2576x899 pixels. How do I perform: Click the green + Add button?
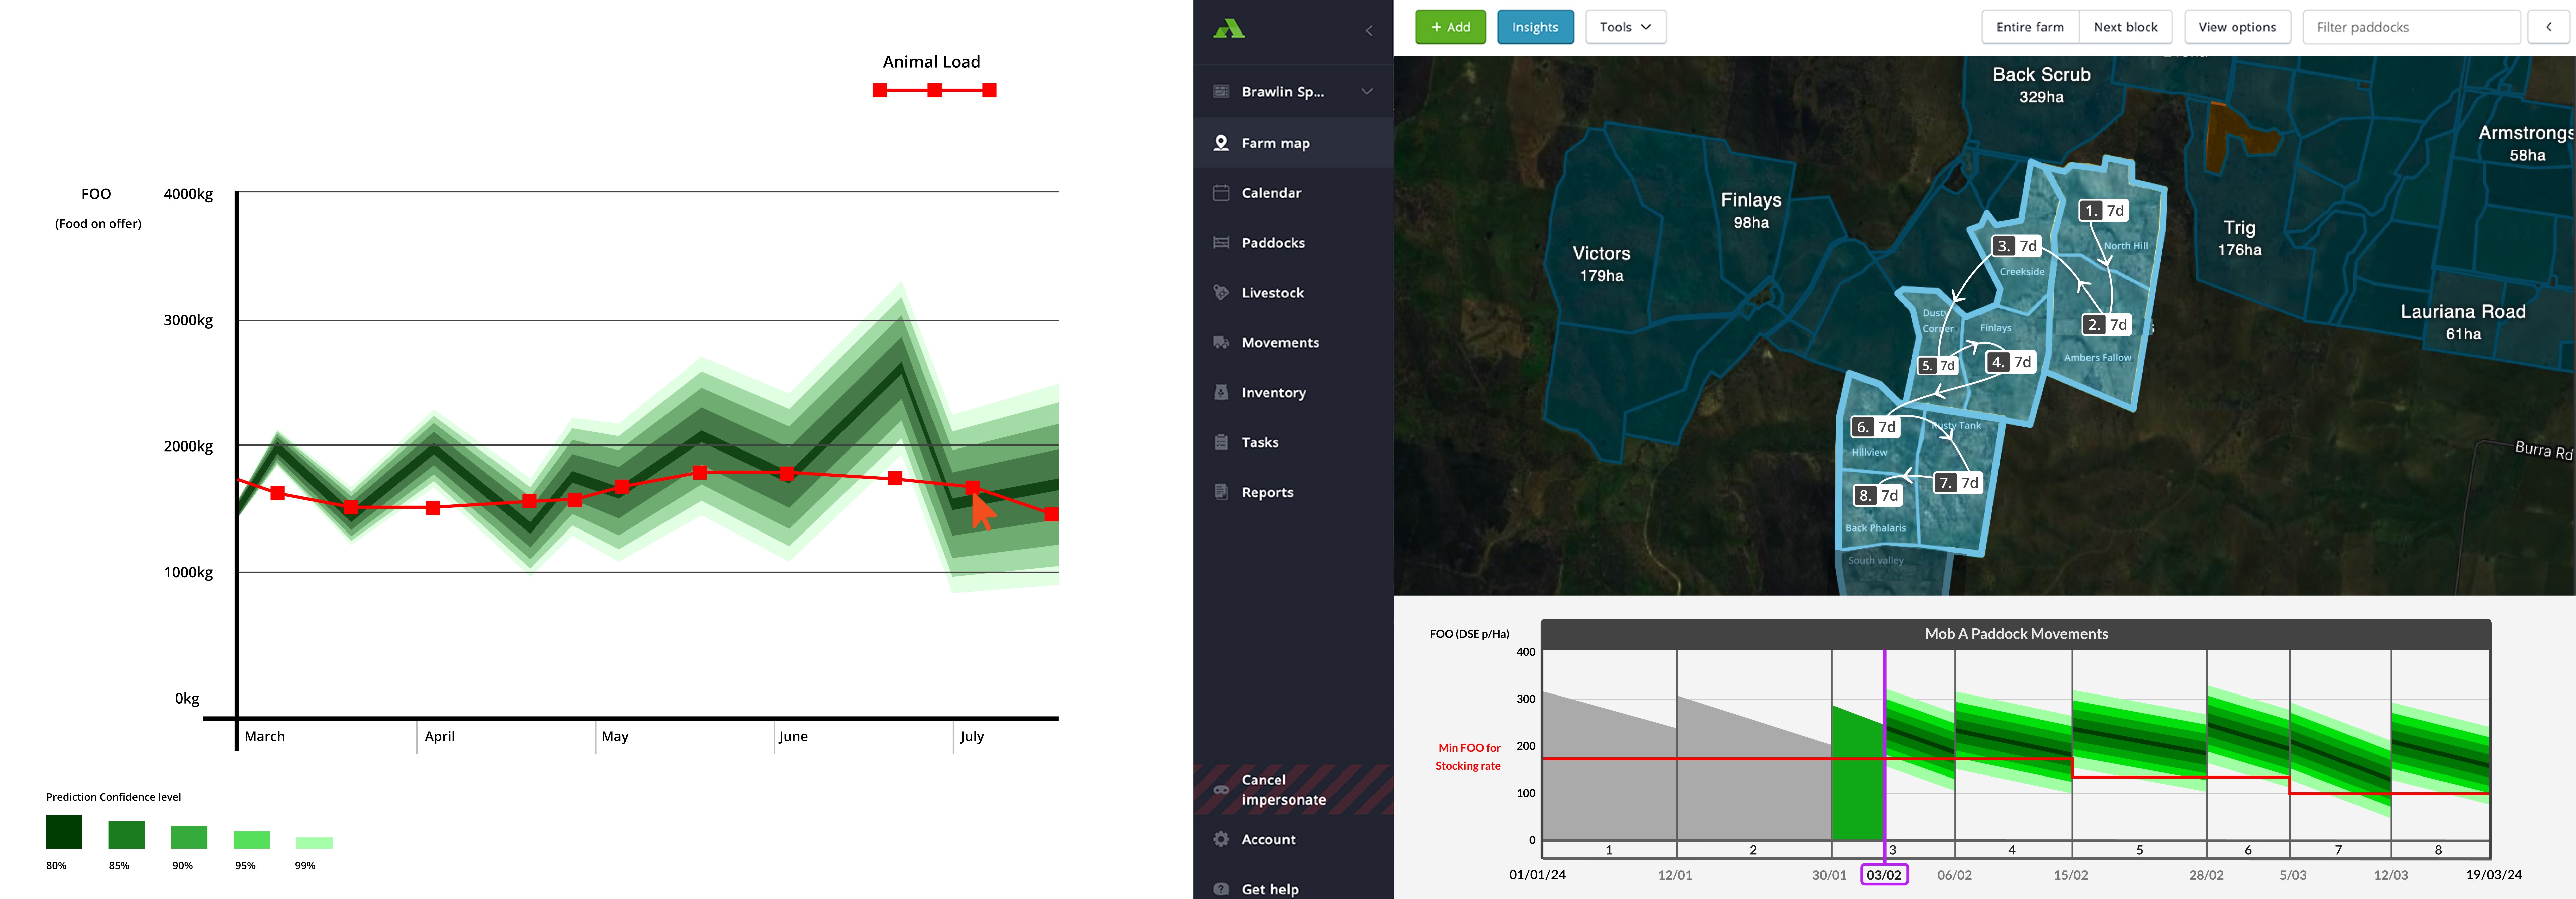point(1450,27)
